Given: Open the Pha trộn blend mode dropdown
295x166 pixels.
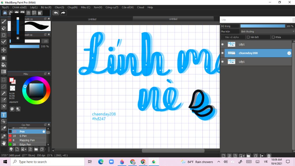Looking at the screenshot, I should click(x=267, y=31).
